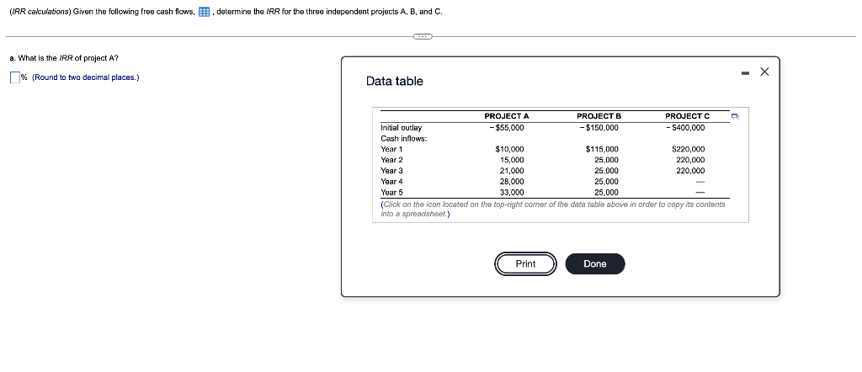862x372 pixels.
Task: Click the Cash inflows row label
Action: [x=404, y=139]
